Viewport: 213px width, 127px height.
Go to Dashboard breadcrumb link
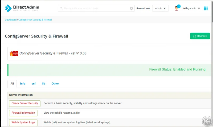(11, 20)
